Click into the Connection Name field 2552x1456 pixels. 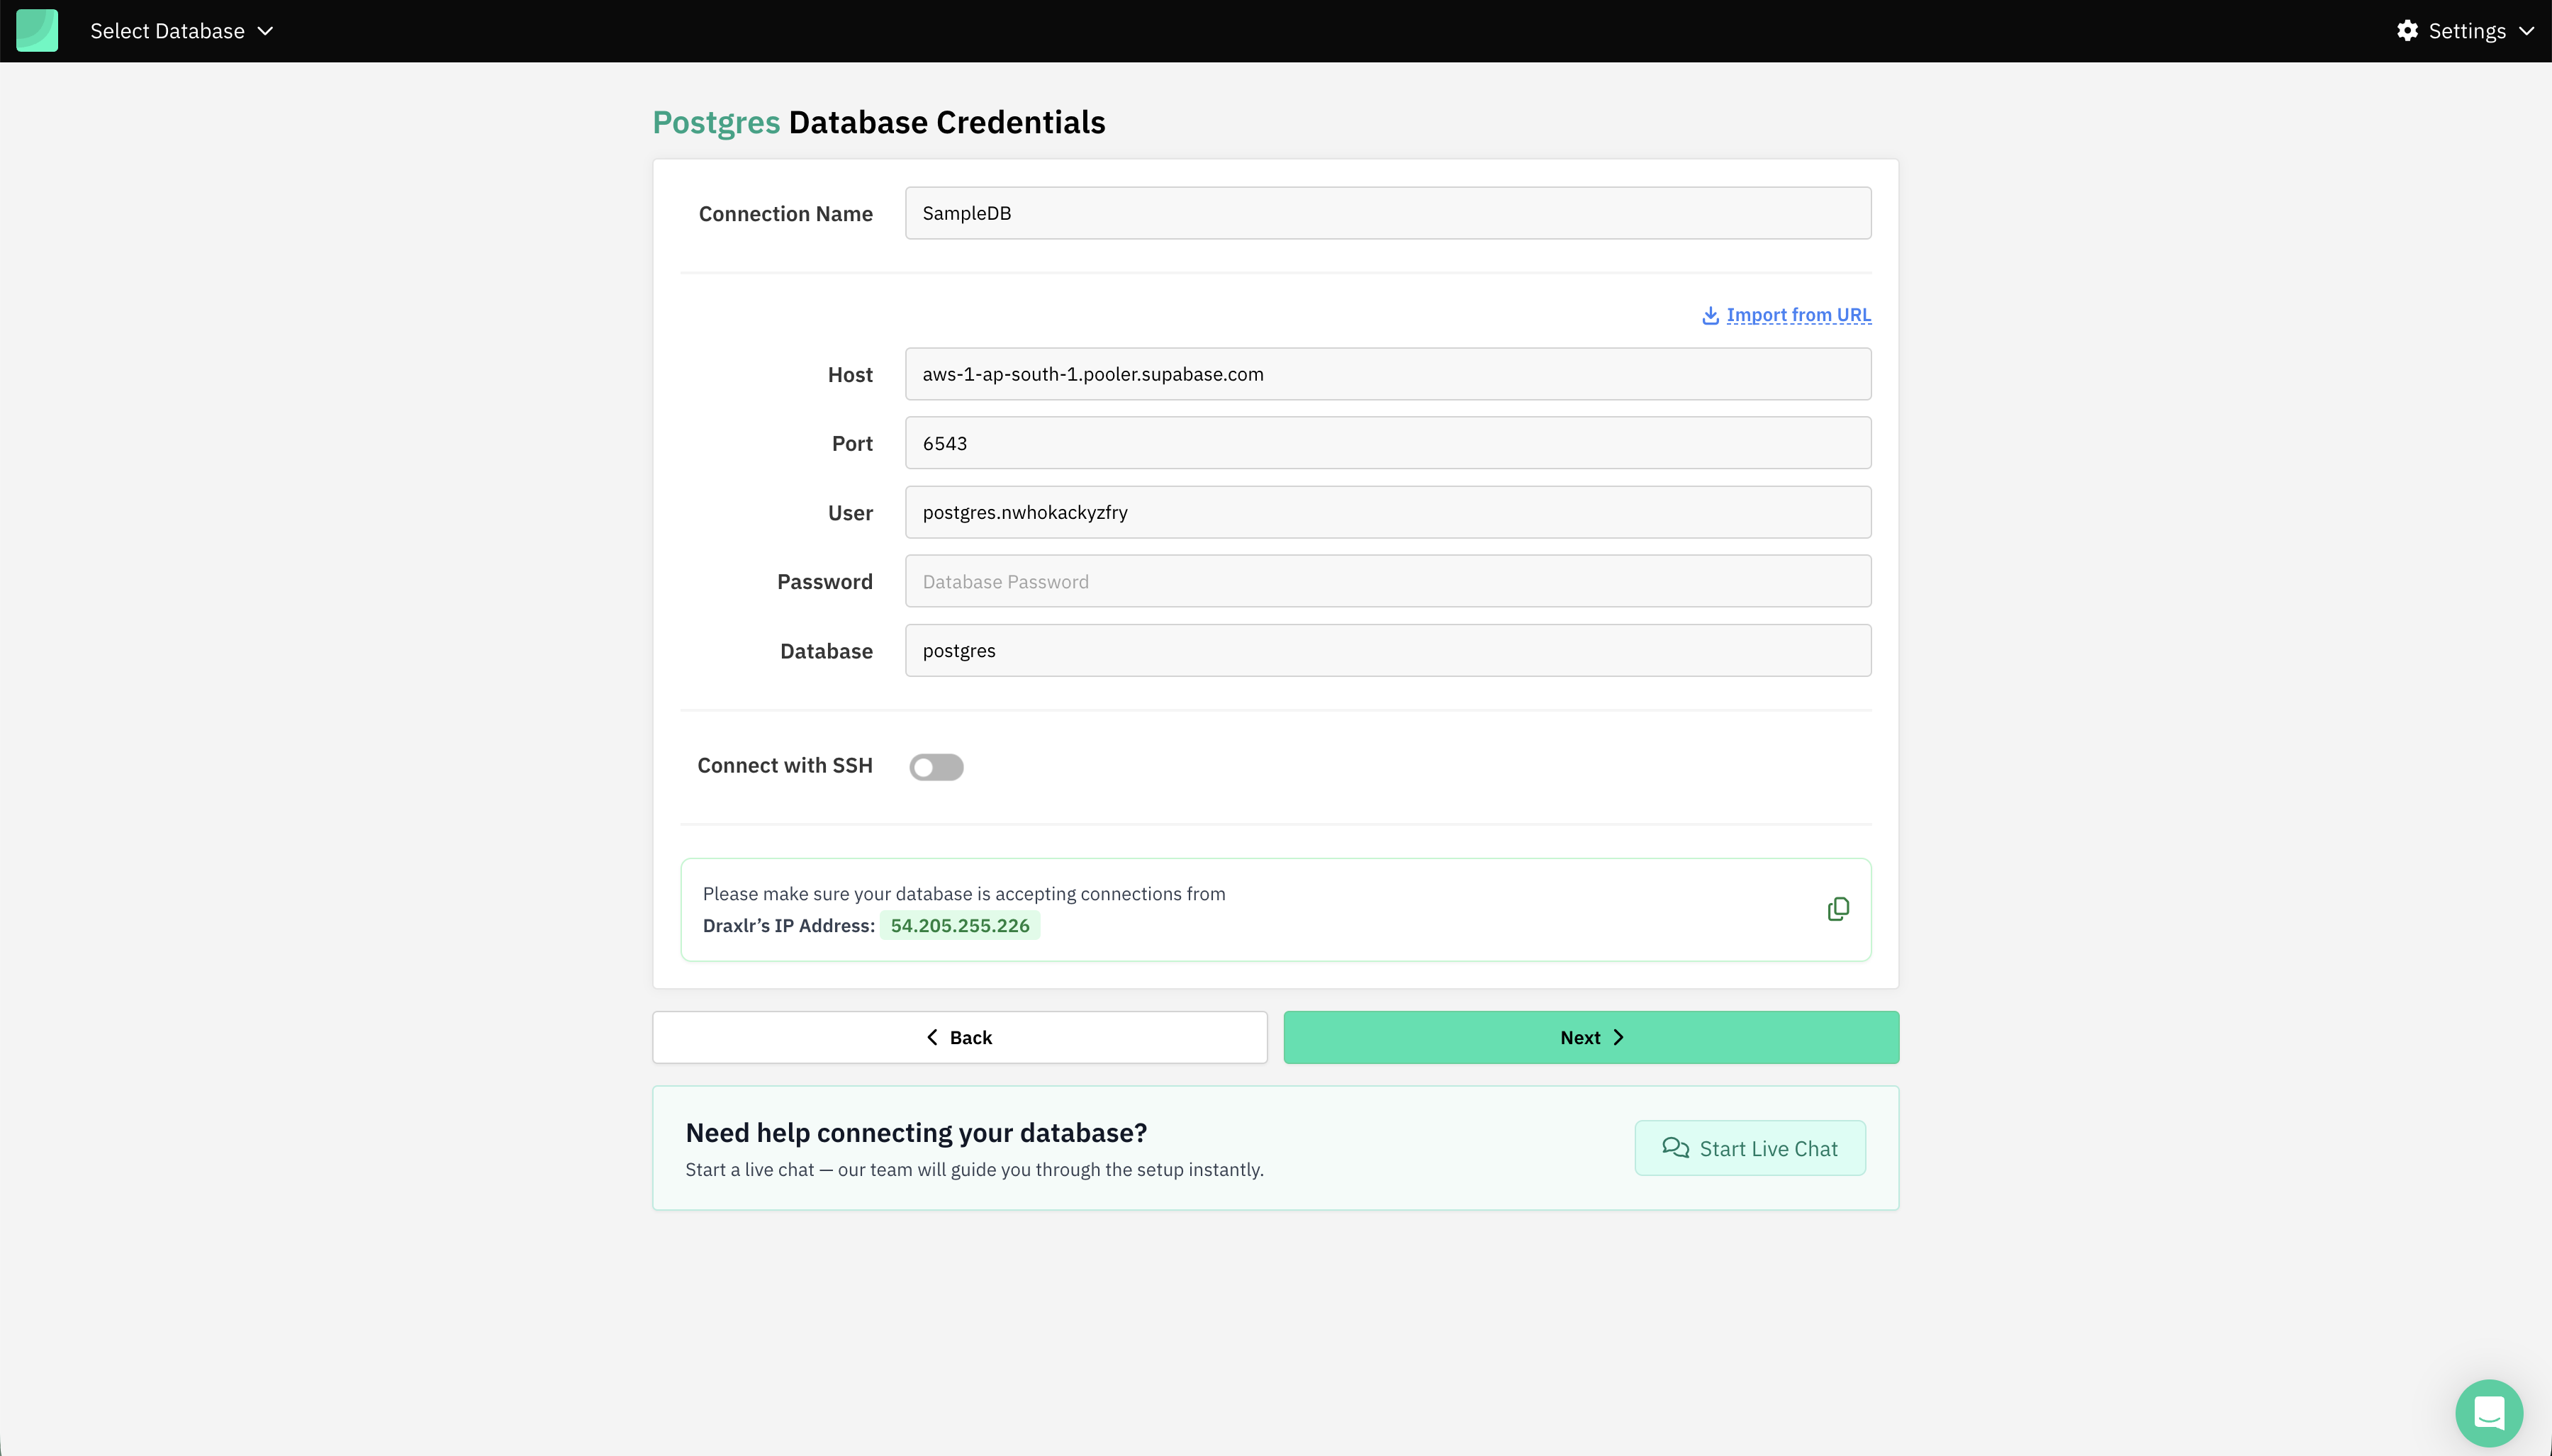click(x=1387, y=213)
